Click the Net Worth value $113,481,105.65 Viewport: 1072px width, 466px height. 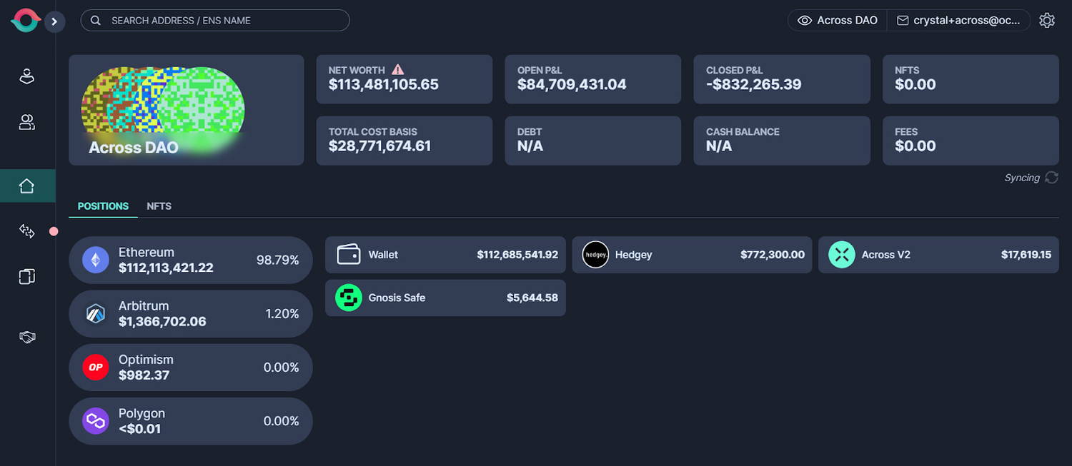tap(384, 85)
